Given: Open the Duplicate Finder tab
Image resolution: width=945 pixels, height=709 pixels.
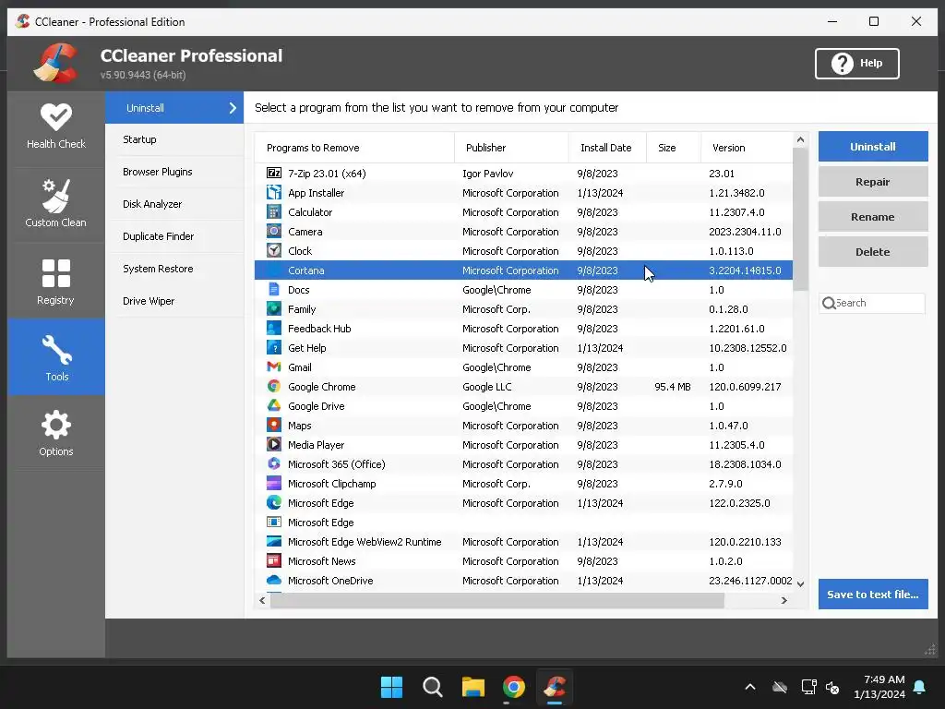Looking at the screenshot, I should tap(174, 236).
